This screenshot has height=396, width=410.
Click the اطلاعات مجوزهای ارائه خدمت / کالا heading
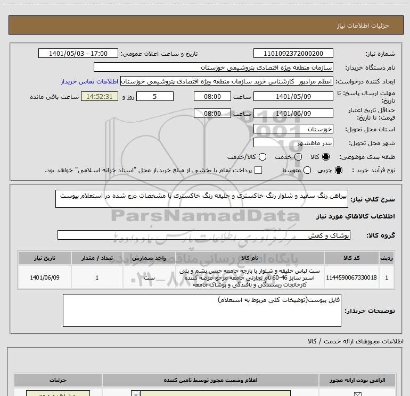coord(356,341)
